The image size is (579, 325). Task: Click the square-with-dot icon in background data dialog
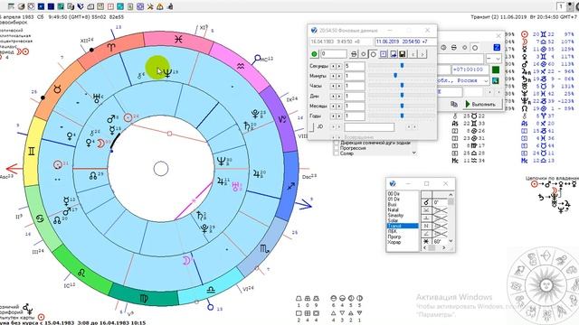tap(384, 54)
